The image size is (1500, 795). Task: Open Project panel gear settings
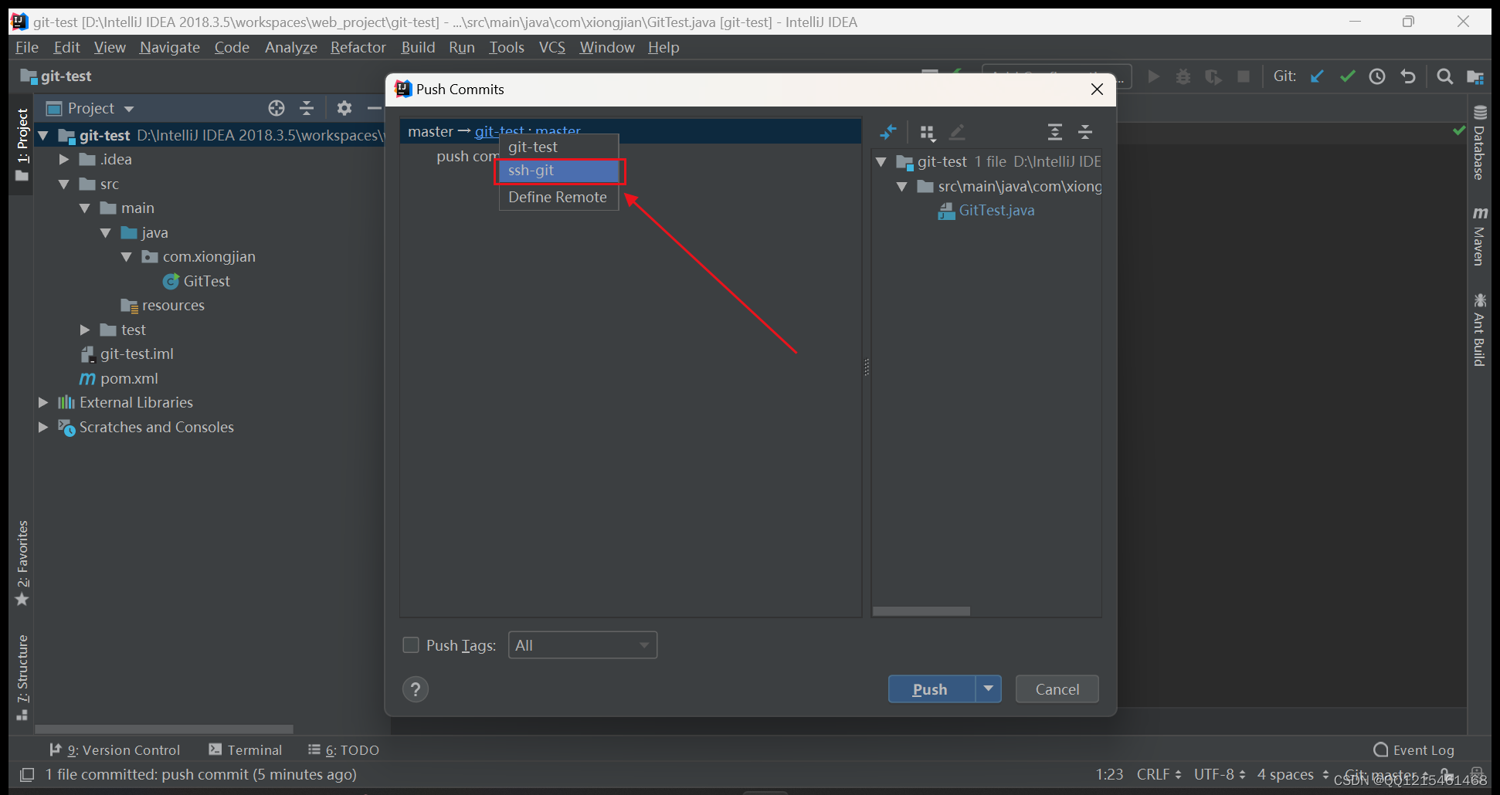point(344,108)
